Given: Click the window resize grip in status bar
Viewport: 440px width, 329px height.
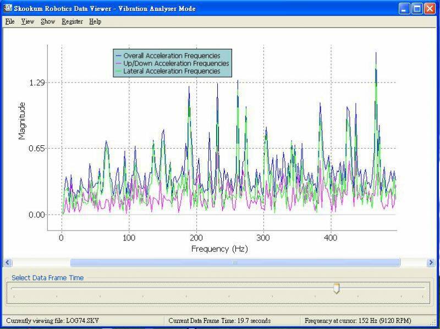Looking at the screenshot, I should 434,322.
